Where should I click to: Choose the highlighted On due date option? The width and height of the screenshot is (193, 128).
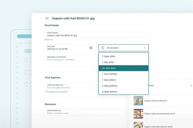[x=124, y=68]
